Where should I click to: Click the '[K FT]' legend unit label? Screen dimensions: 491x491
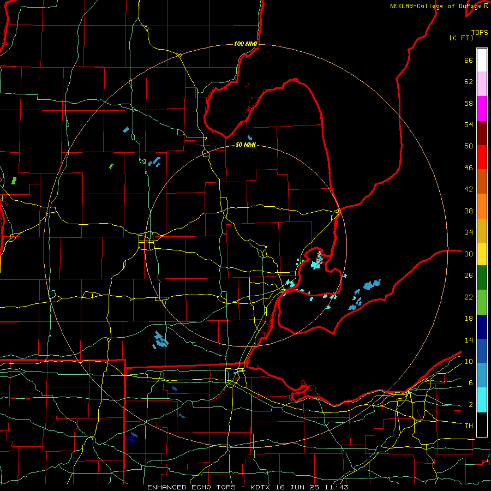461,38
